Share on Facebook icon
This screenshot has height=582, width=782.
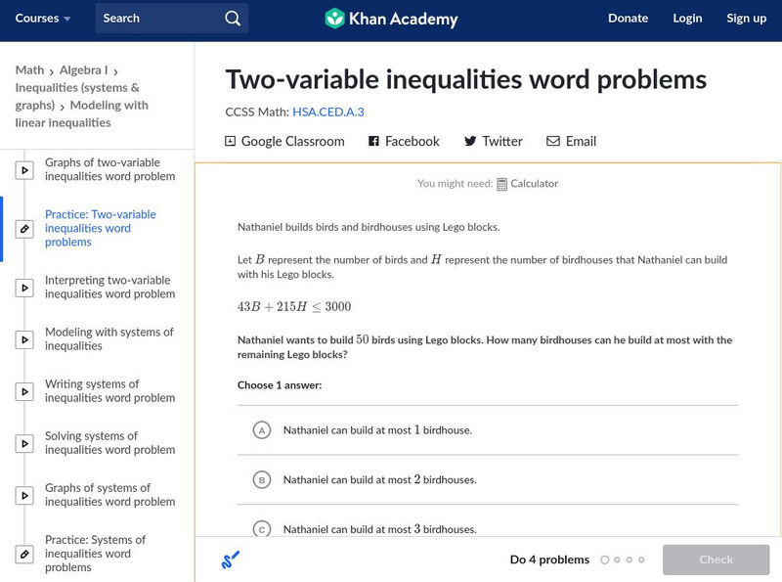[x=373, y=142]
